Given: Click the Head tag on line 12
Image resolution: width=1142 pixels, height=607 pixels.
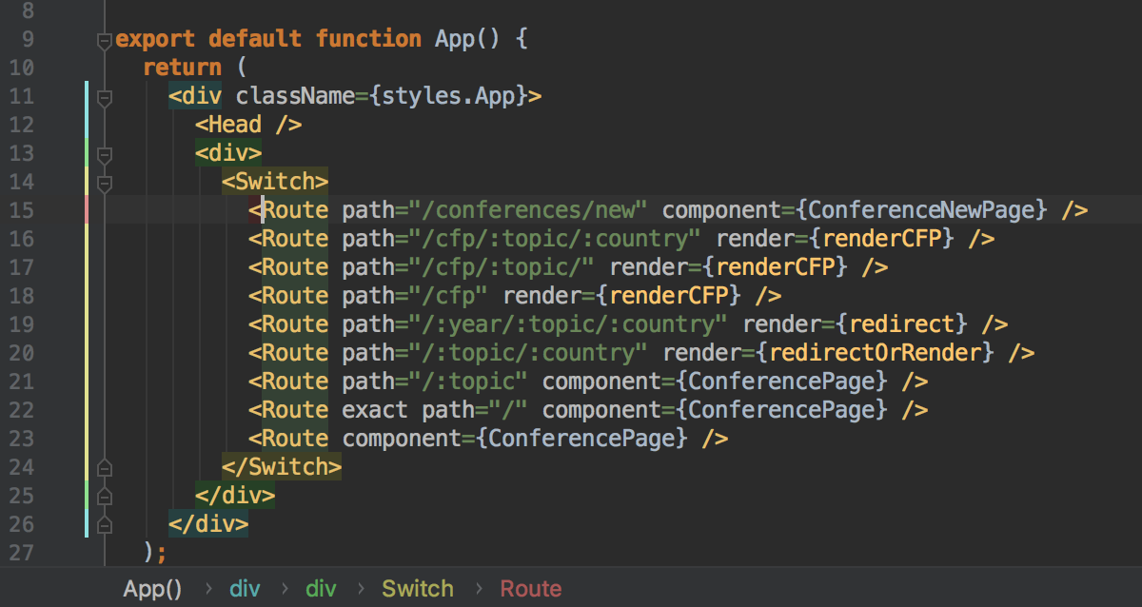Looking at the screenshot, I should pos(234,125).
